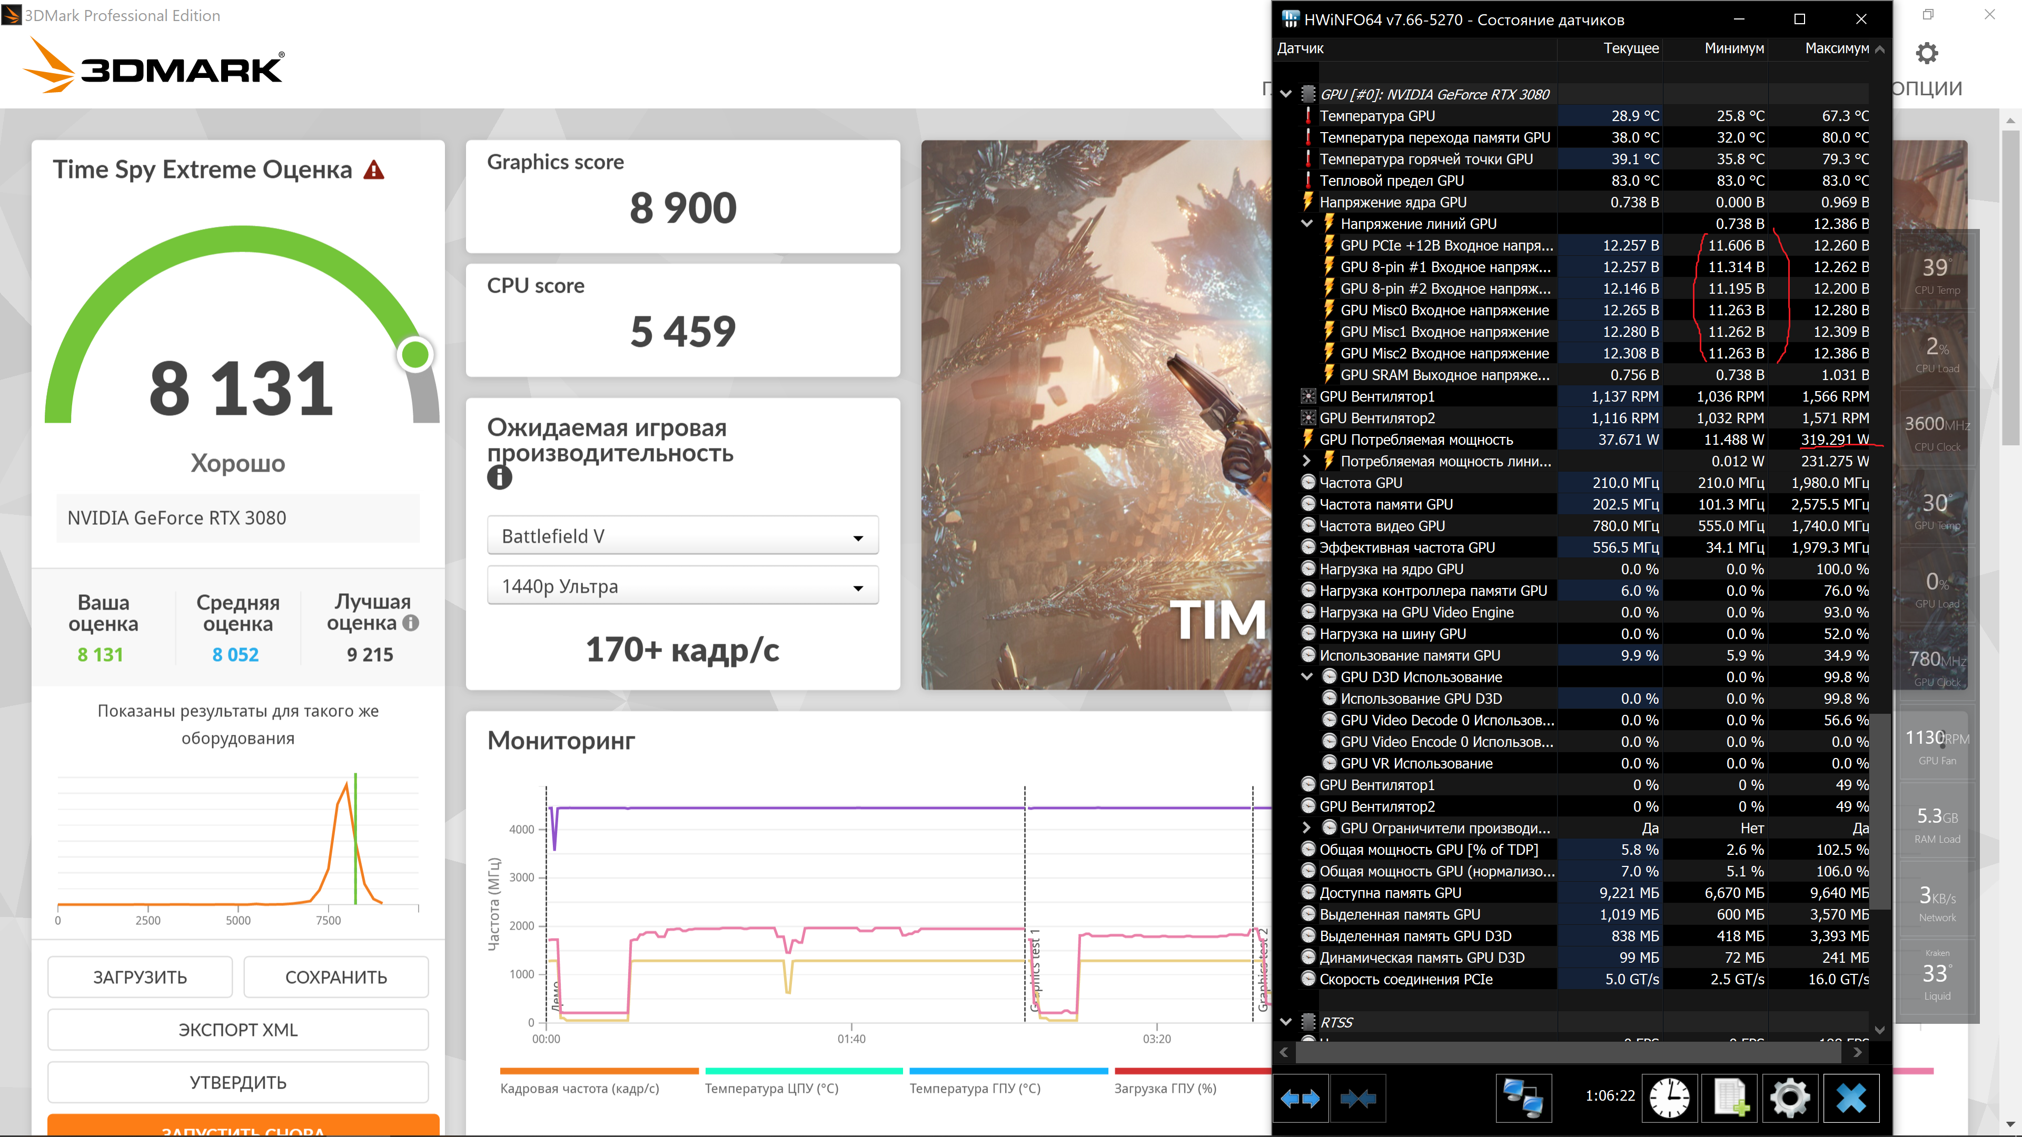
Task: Click info icon near best score
Action: 411,623
